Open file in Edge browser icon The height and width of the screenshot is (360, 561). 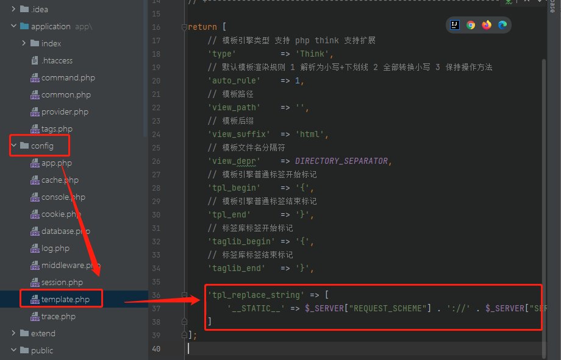502,25
